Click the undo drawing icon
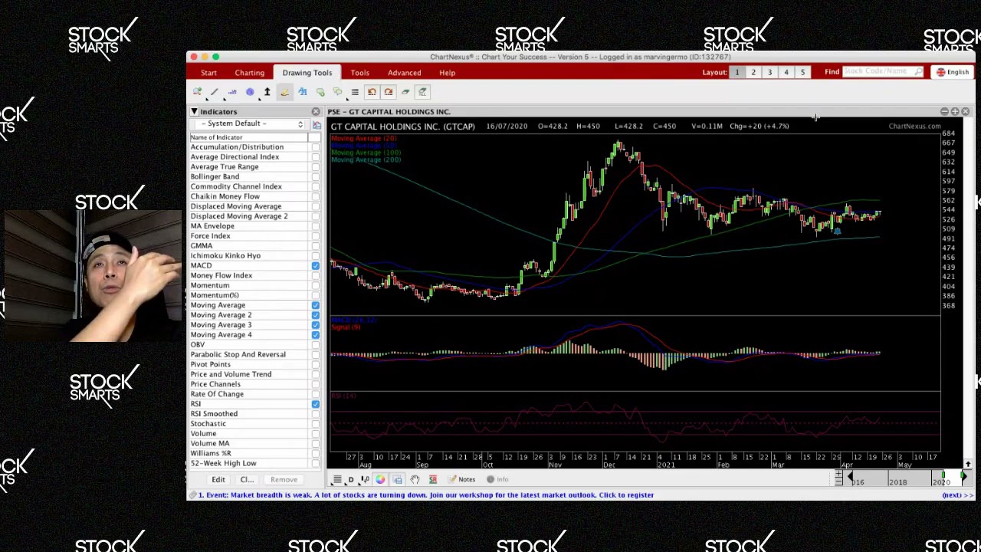Image resolution: width=981 pixels, height=552 pixels. tap(372, 92)
